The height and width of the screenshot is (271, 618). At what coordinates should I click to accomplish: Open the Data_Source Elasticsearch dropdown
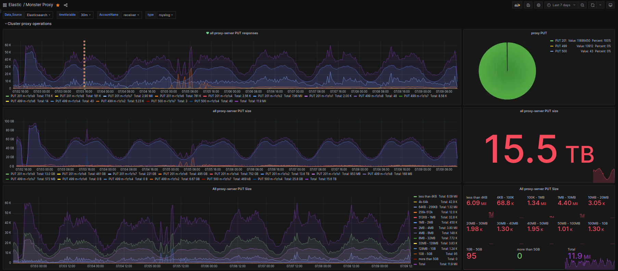(x=39, y=15)
